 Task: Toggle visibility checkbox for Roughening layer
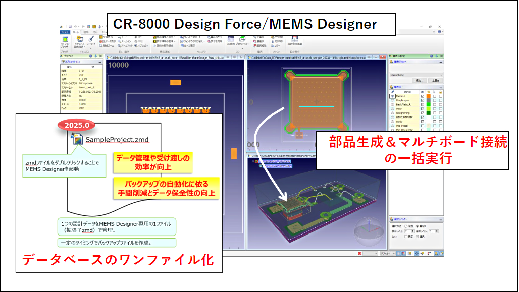click(x=423, y=113)
